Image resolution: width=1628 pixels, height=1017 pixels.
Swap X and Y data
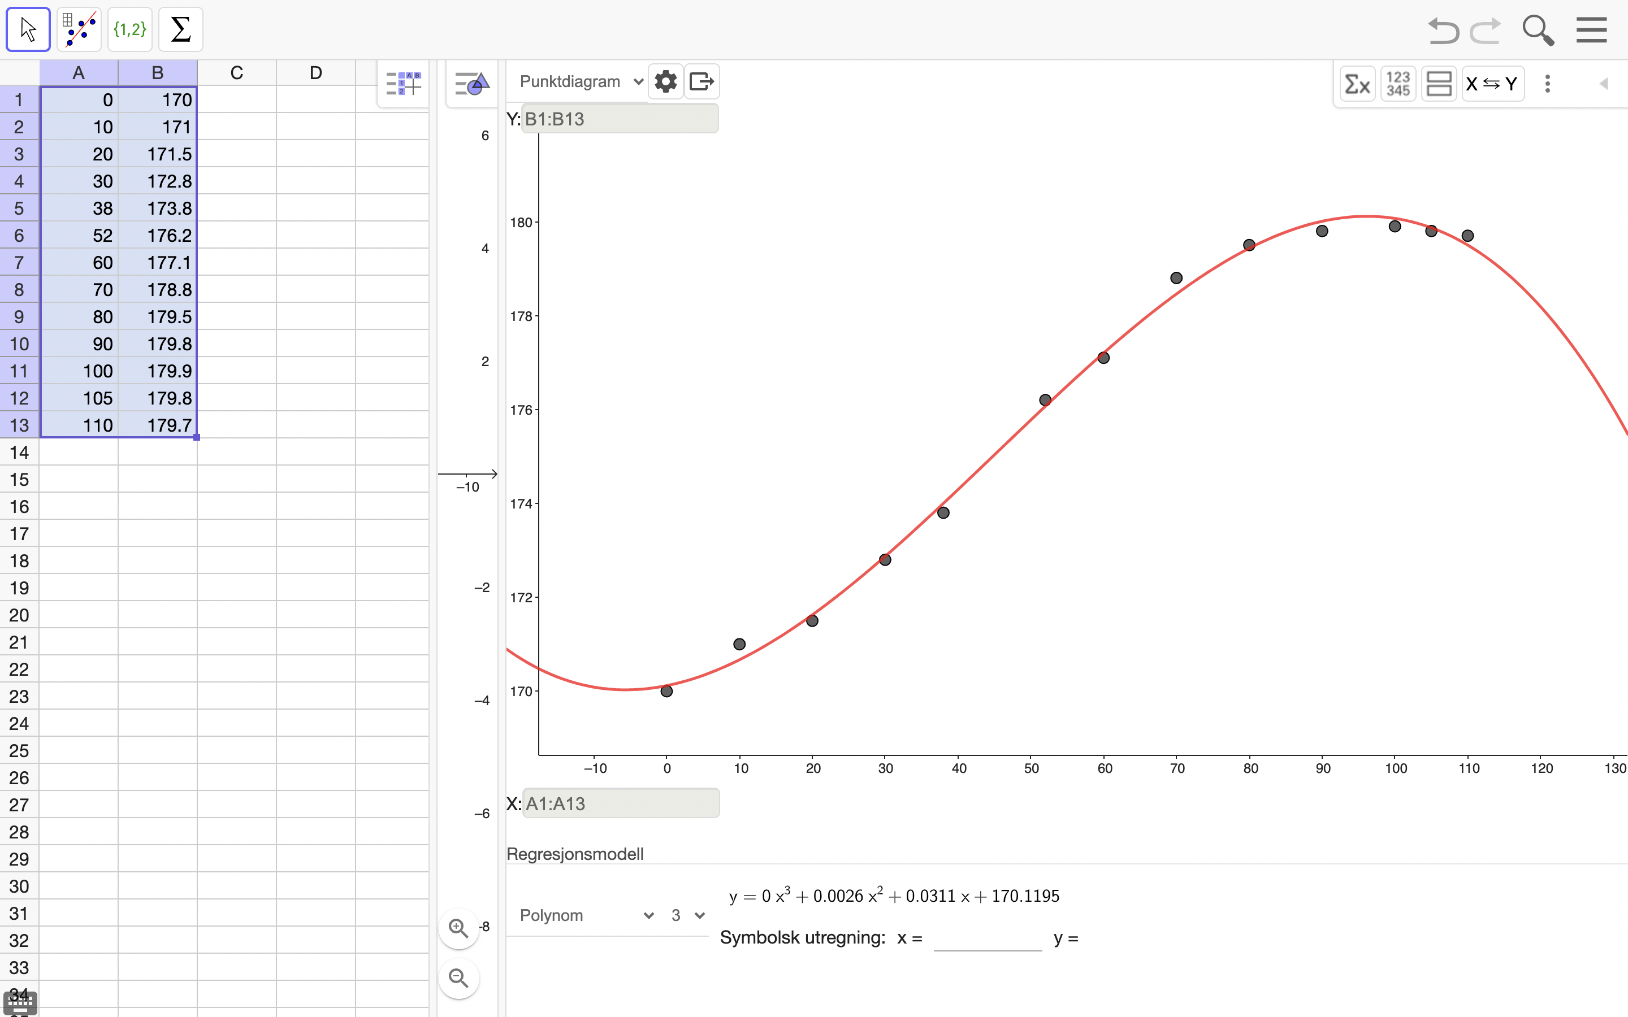click(x=1492, y=84)
